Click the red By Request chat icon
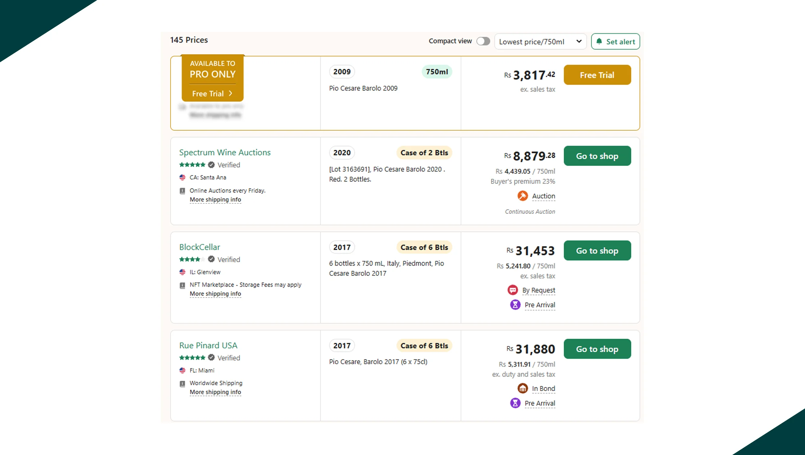The width and height of the screenshot is (805, 455). point(513,290)
